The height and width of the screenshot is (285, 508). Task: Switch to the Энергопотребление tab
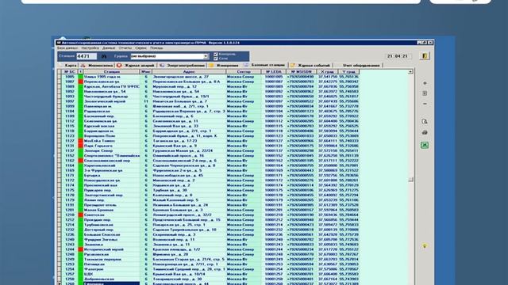[183, 65]
